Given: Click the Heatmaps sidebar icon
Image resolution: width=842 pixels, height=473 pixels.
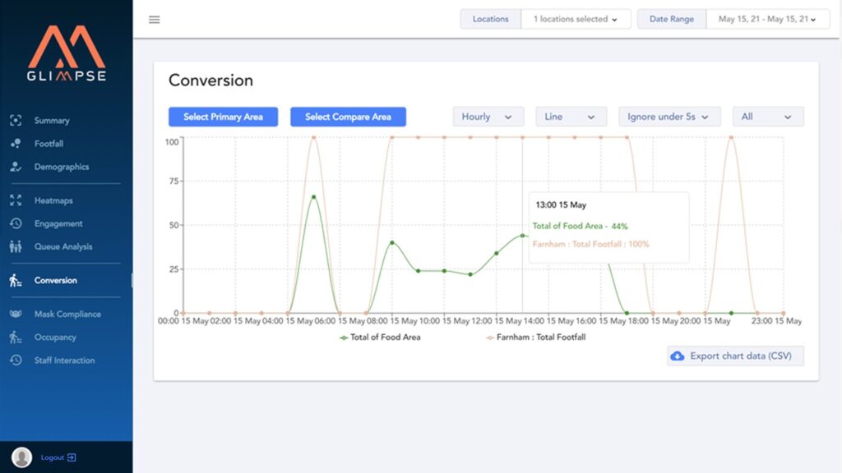Looking at the screenshot, I should coord(16,200).
